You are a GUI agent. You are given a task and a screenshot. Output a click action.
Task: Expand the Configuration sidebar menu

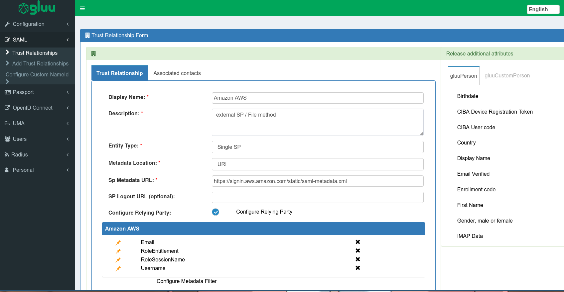point(37,24)
